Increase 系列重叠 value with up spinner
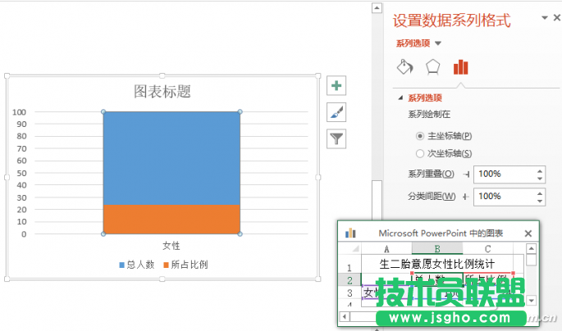562x331 pixels. pyautogui.click(x=539, y=170)
